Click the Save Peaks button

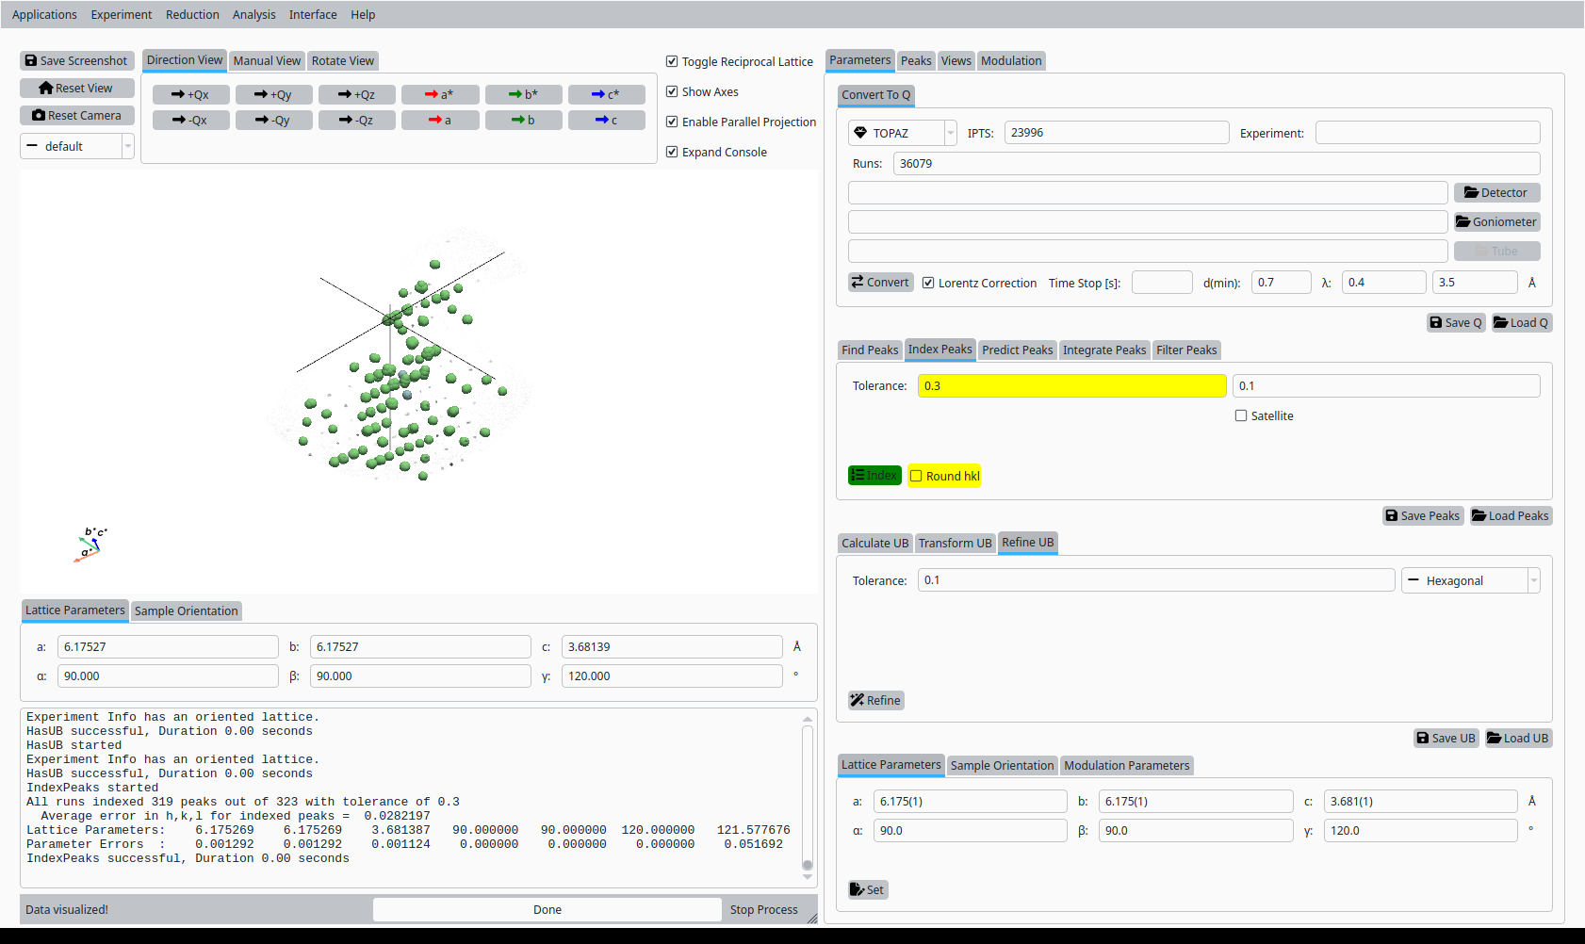(x=1423, y=516)
